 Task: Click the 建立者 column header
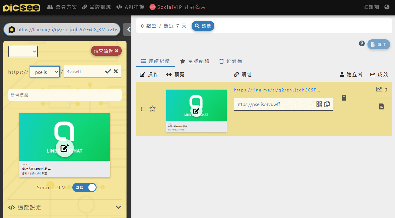point(351,74)
